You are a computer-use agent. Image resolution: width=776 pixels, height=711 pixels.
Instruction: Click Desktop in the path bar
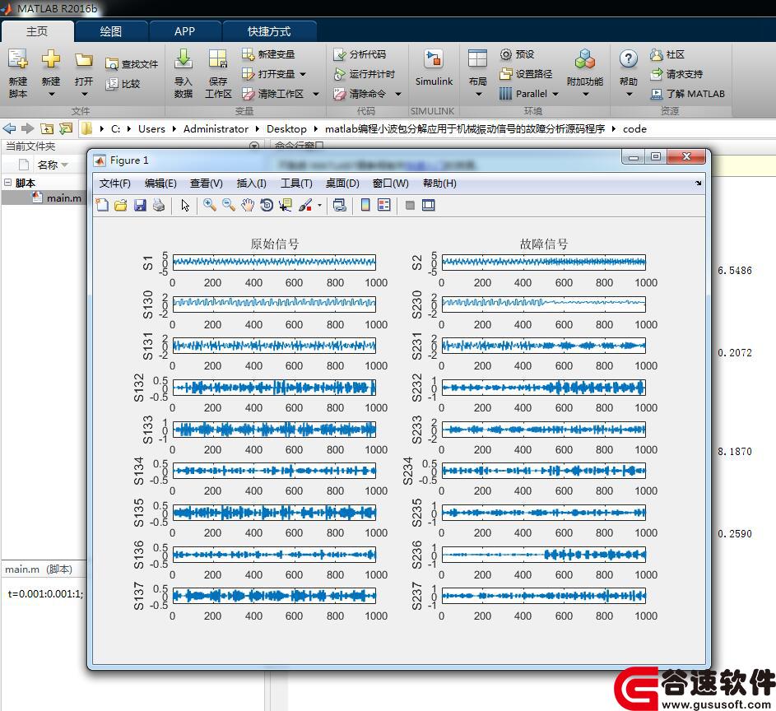coord(286,128)
